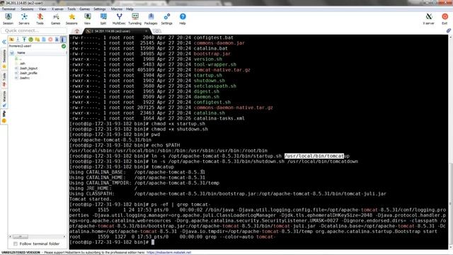This screenshot has width=453, height=255.
Task: Close the ec2-user terminal tab
Action: coord(147,31)
